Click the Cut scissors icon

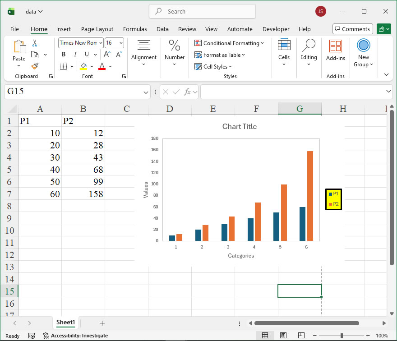pos(35,43)
